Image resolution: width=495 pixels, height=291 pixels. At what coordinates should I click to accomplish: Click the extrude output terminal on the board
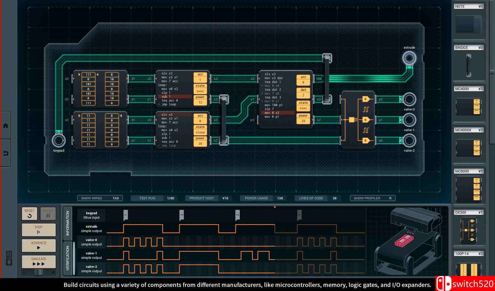[x=409, y=57]
